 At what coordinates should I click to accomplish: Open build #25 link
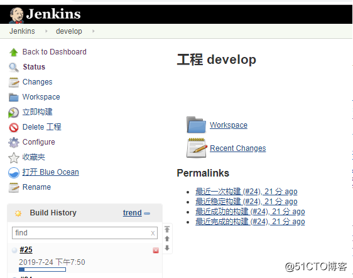tap(26, 250)
